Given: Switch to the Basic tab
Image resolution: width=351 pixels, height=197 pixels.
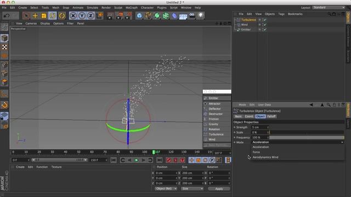Looking at the screenshot, I should coord(238,117).
